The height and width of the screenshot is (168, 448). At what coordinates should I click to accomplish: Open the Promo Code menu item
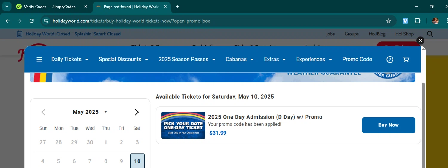(x=357, y=60)
